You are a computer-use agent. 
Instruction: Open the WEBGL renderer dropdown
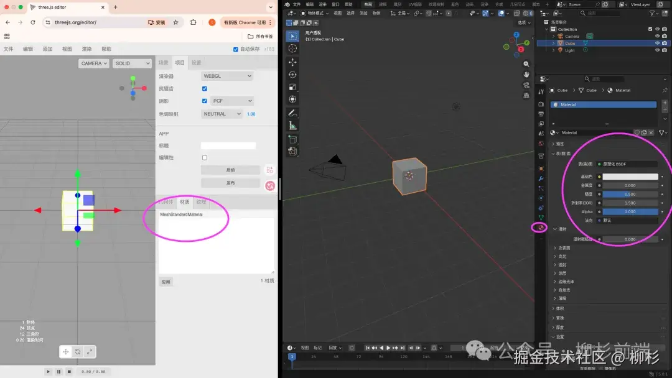226,76
